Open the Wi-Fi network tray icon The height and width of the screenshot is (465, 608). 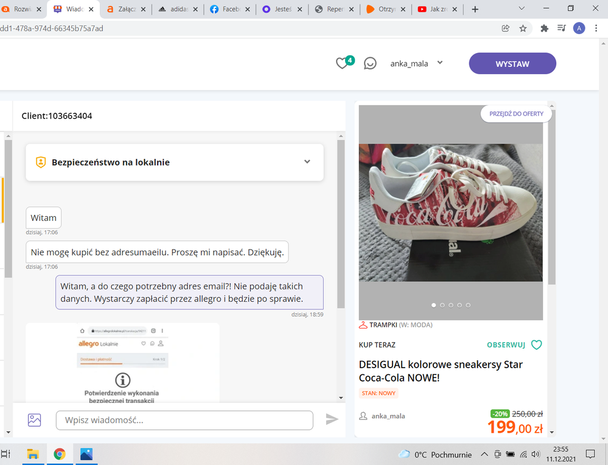pos(523,454)
